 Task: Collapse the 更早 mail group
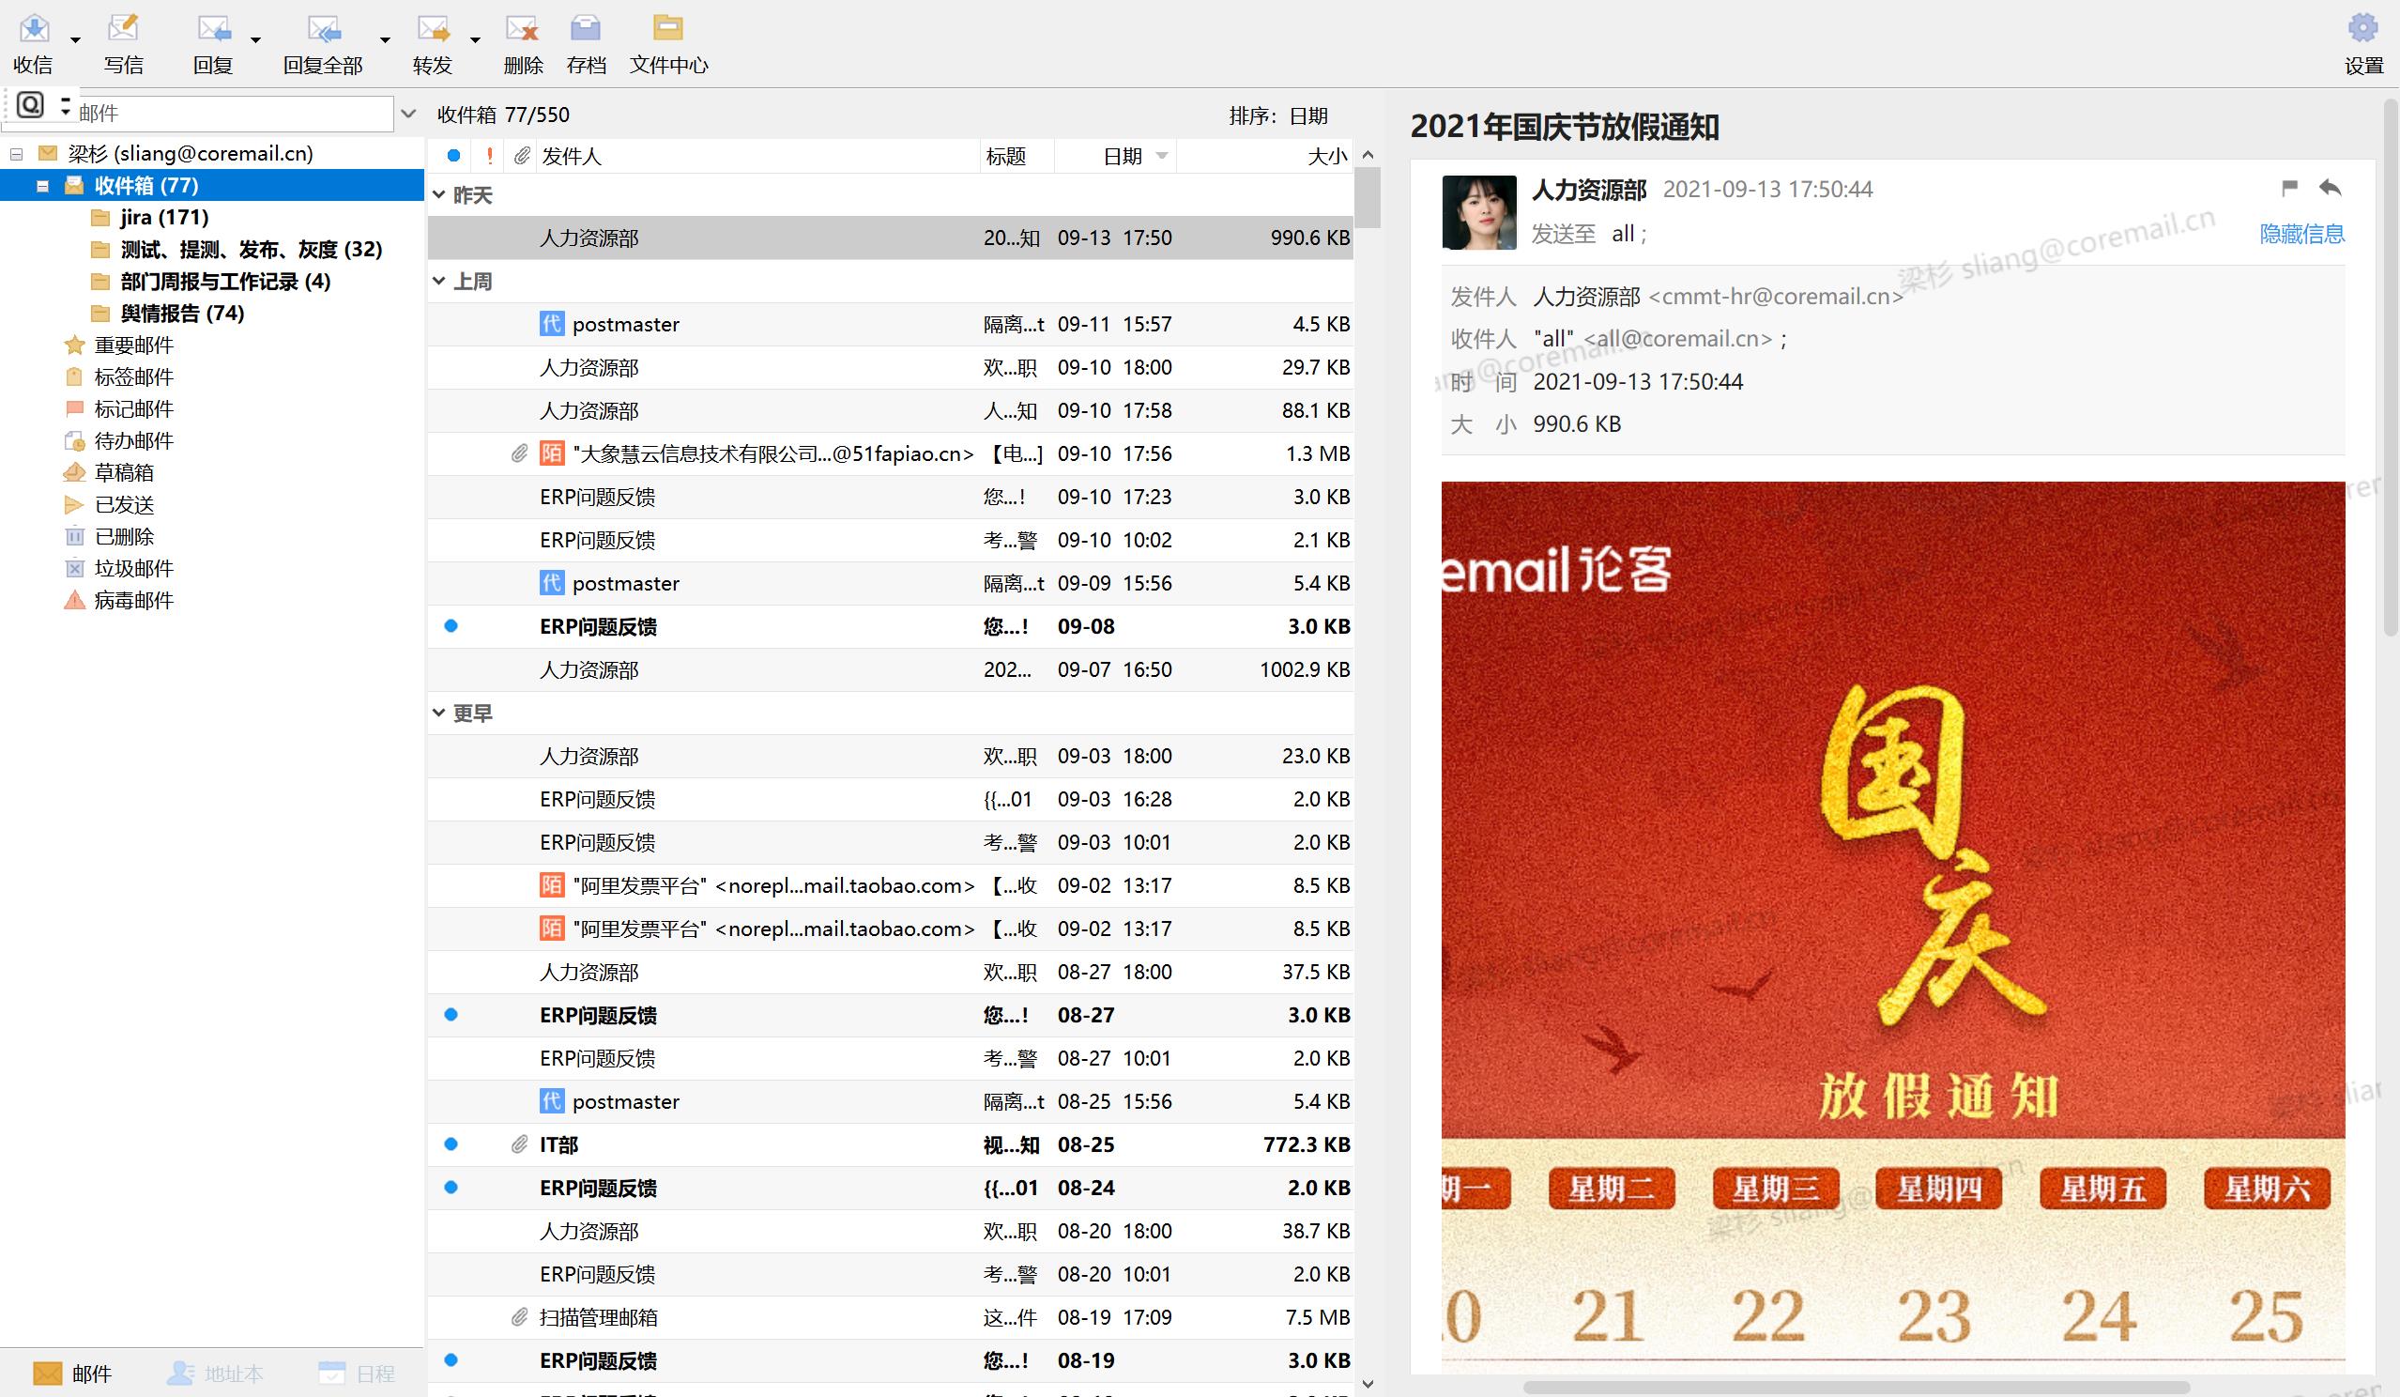tap(439, 713)
